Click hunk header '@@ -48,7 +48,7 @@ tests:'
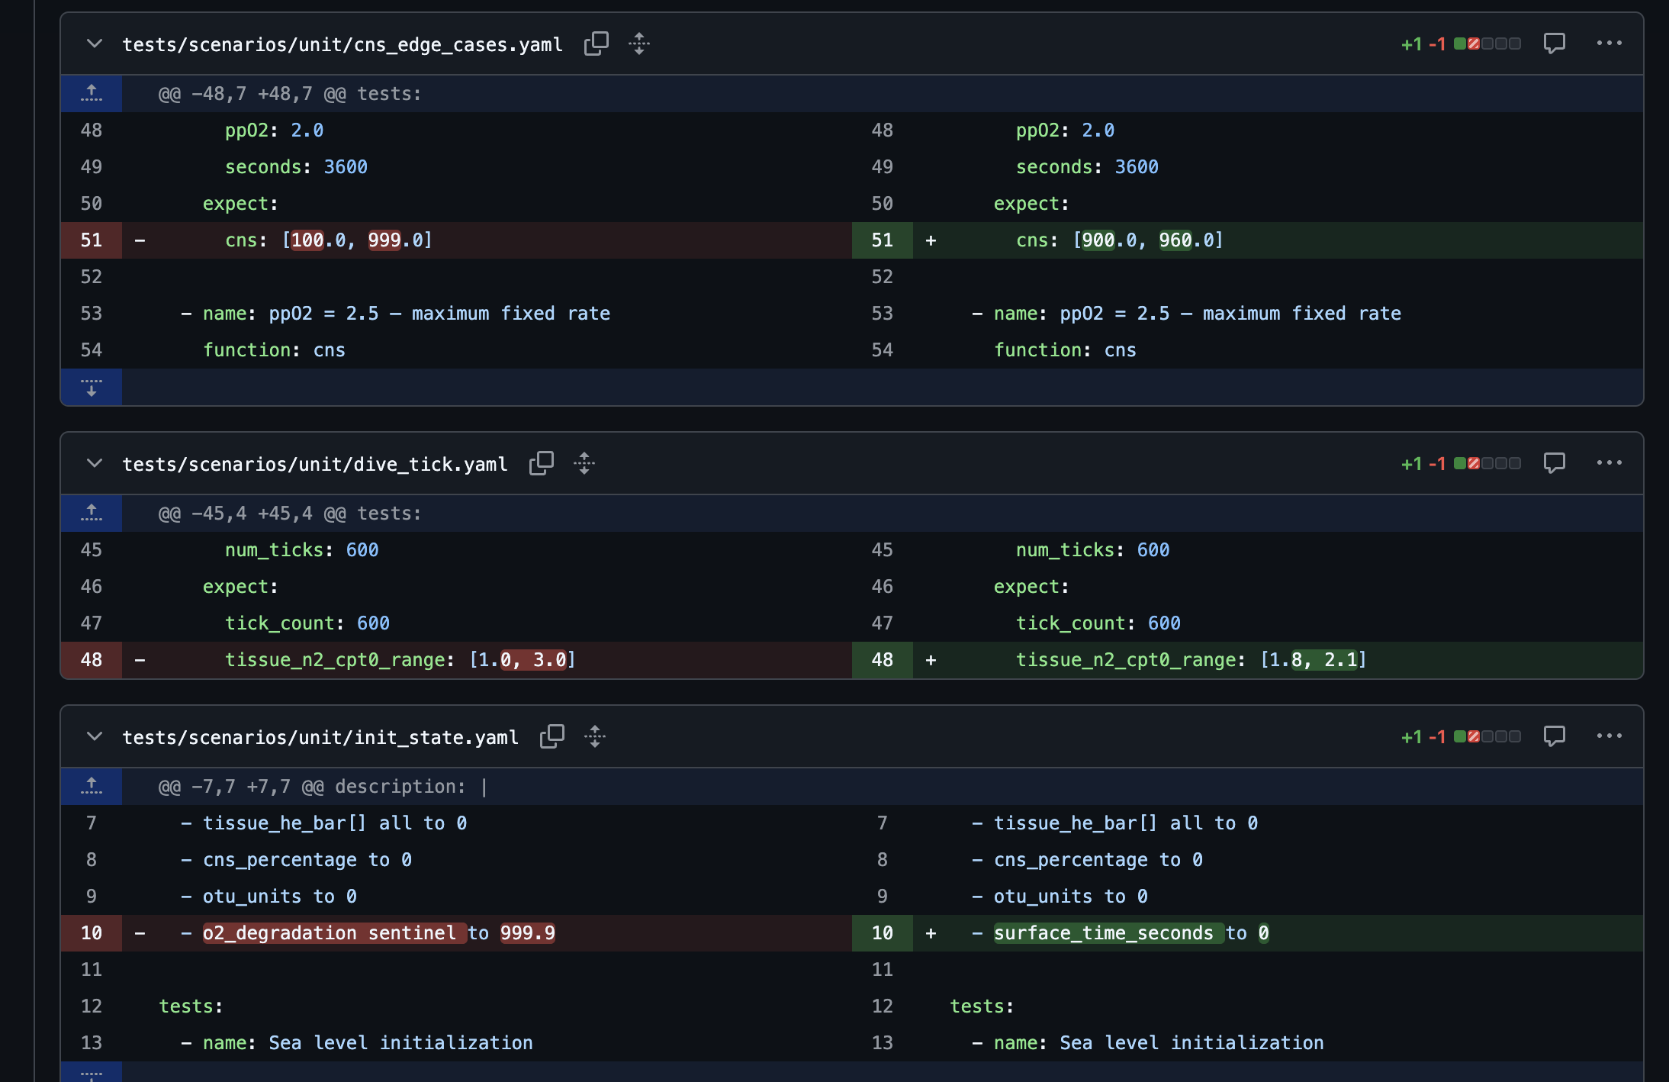1669x1082 pixels. 290,94
